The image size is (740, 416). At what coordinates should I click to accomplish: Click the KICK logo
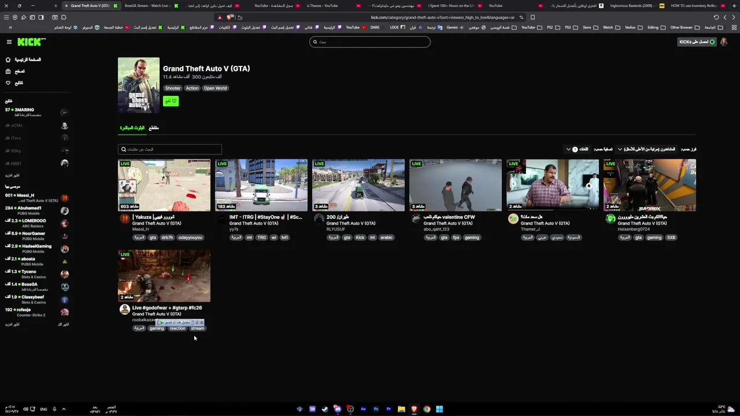31,42
